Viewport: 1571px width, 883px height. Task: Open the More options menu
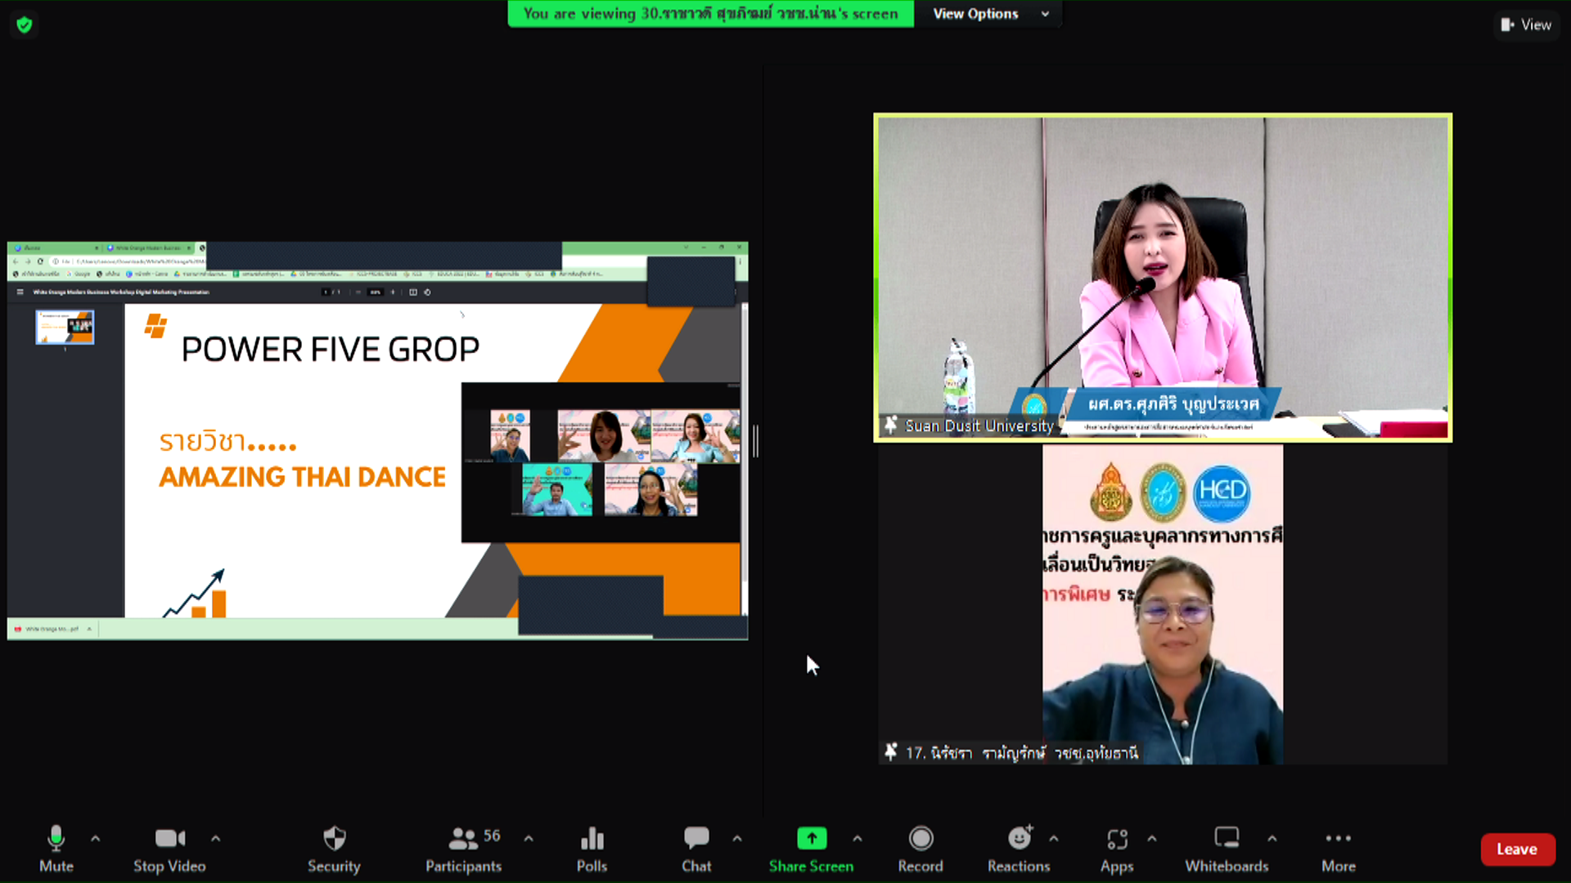click(1338, 848)
